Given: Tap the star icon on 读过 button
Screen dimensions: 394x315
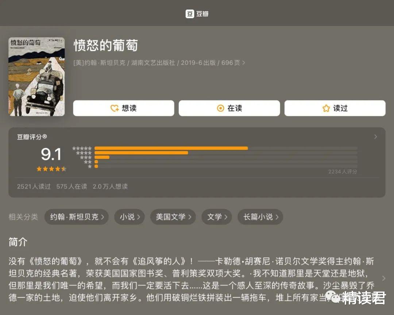Looking at the screenshot, I should (326, 108).
